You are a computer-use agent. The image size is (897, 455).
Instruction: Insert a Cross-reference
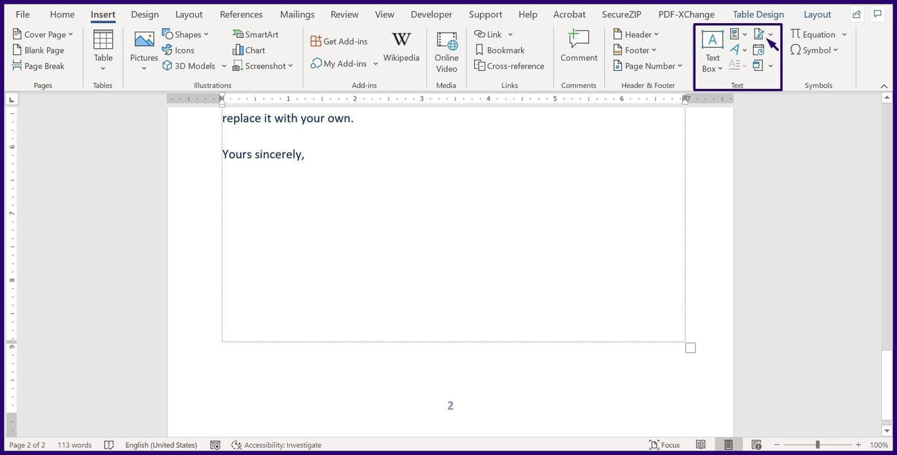[x=509, y=66]
